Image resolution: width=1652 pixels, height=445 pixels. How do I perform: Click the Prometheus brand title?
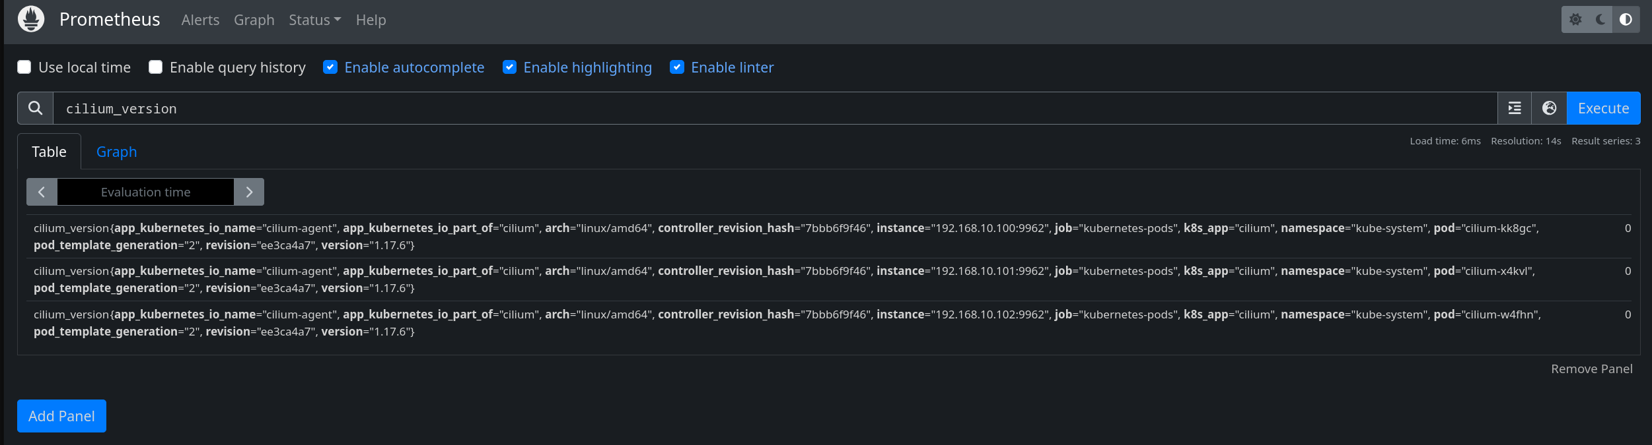click(110, 20)
